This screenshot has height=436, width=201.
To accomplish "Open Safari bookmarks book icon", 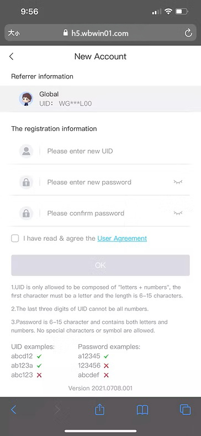I will 142,410.
